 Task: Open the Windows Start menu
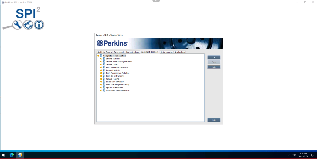[3, 155]
